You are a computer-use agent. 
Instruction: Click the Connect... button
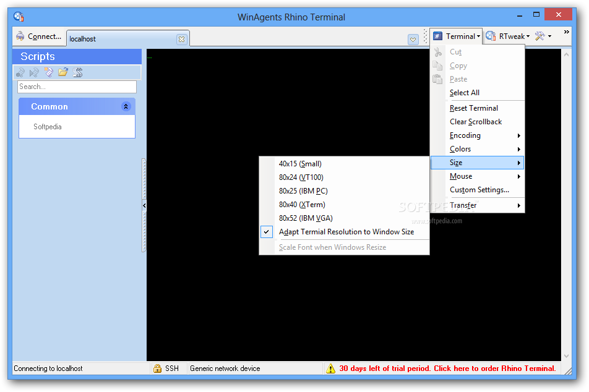point(39,36)
